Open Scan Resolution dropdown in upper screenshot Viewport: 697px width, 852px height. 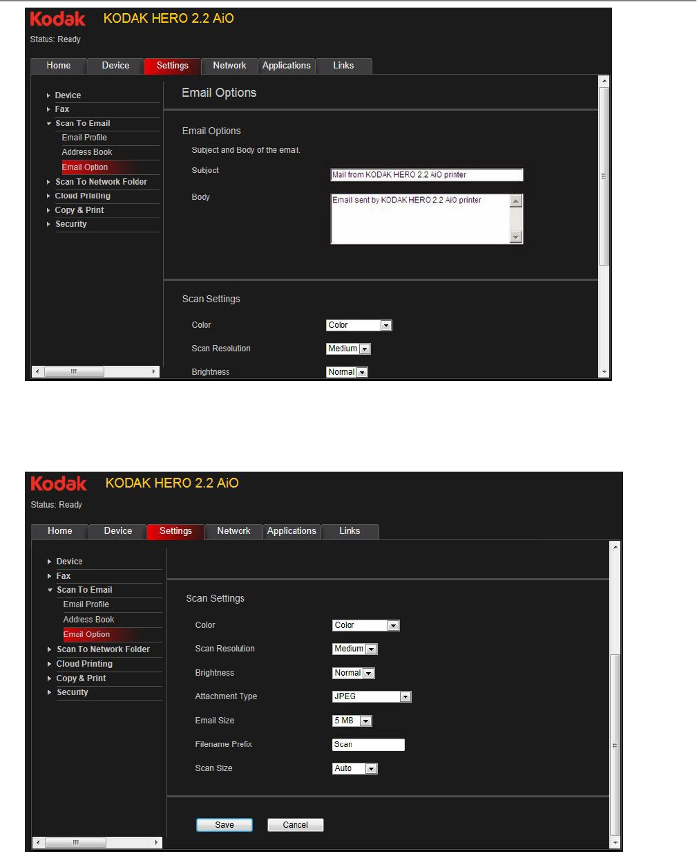click(x=348, y=349)
